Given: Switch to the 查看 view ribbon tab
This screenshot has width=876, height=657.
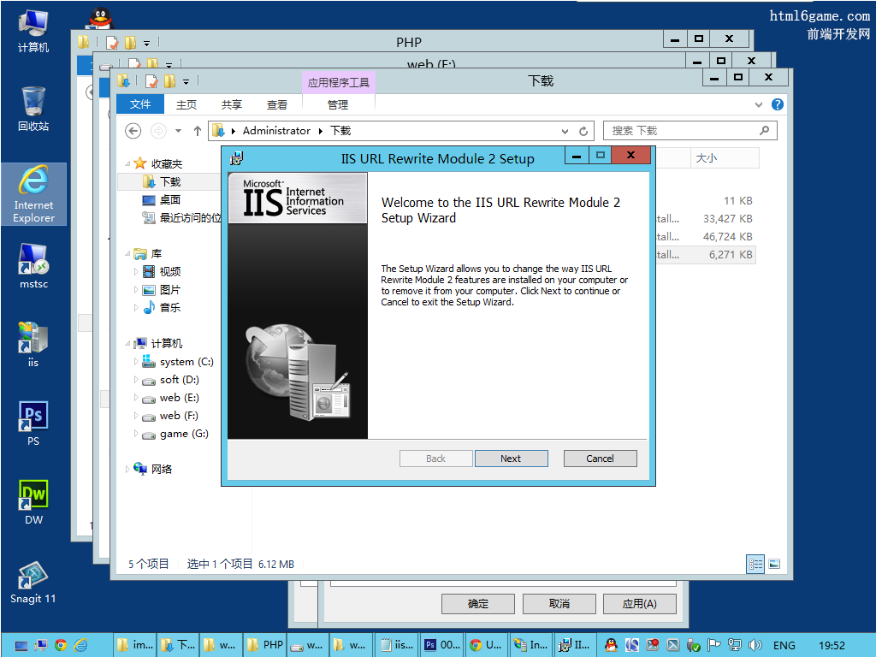Looking at the screenshot, I should [x=277, y=104].
